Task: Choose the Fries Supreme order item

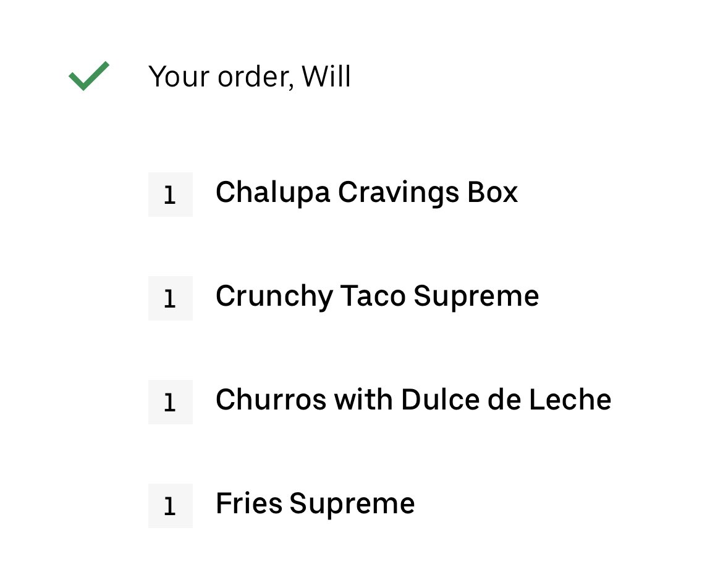Action: 315,503
